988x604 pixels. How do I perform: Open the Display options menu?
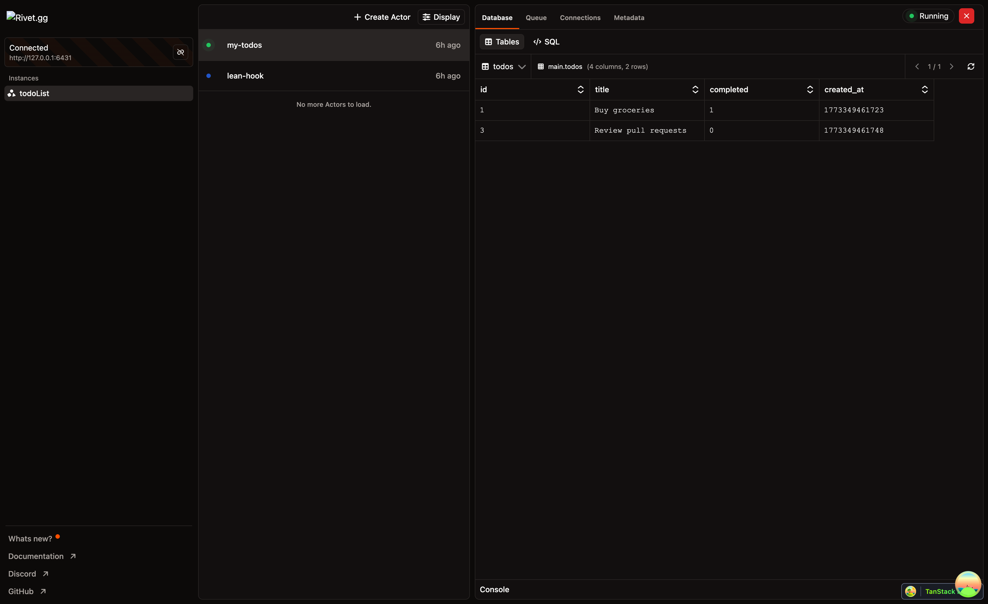tap(441, 17)
